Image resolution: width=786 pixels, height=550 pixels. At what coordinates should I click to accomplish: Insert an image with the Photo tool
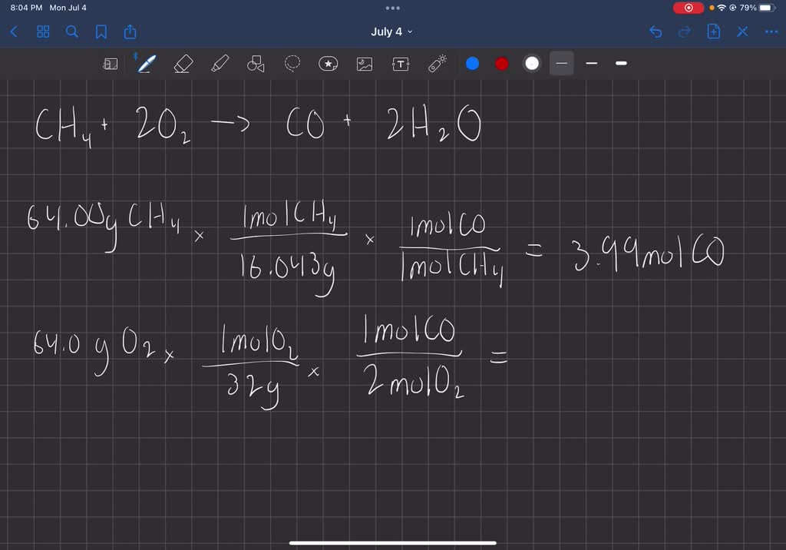pos(364,64)
